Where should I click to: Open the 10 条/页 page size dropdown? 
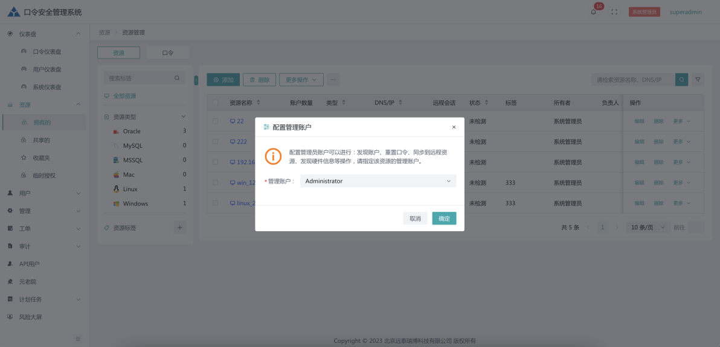(x=647, y=228)
